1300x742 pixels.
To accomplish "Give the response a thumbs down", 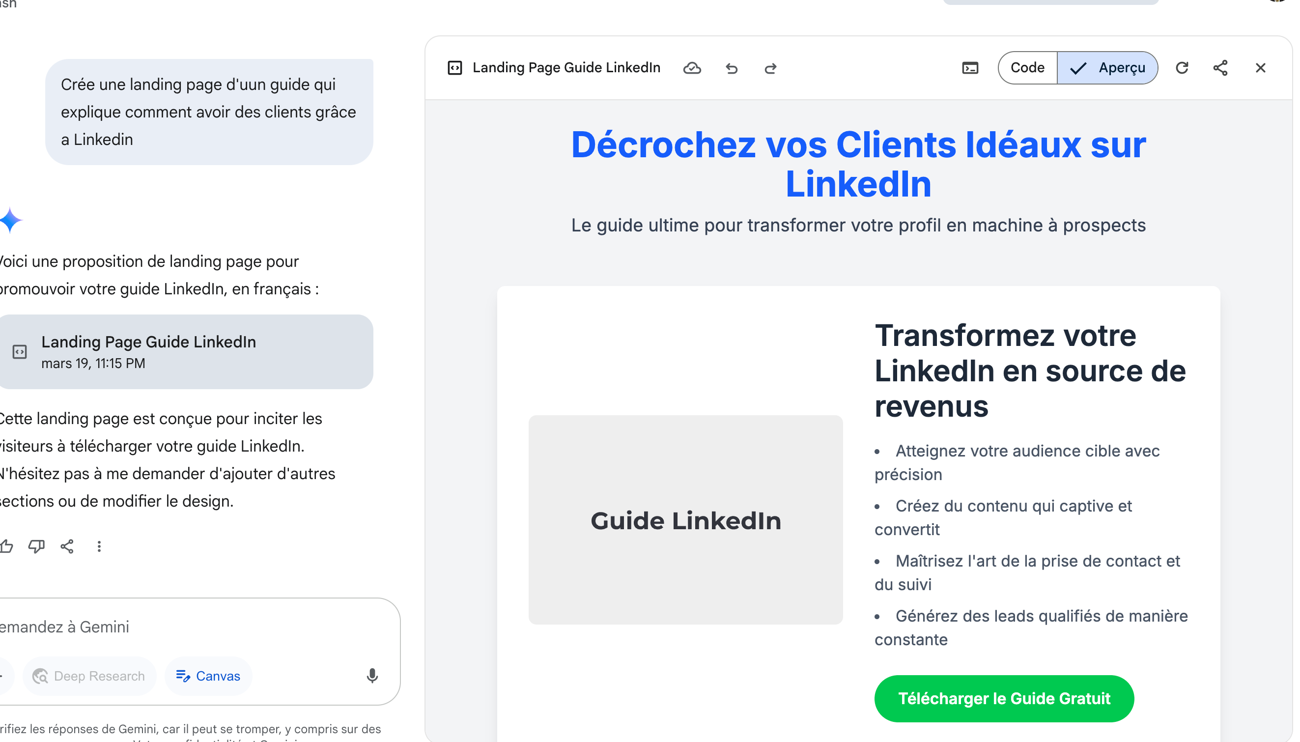I will pyautogui.click(x=36, y=546).
